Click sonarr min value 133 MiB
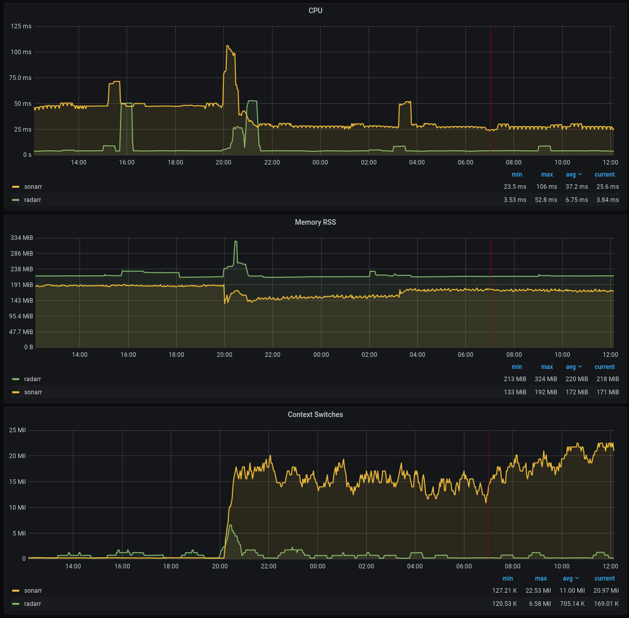The image size is (629, 618). point(515,392)
